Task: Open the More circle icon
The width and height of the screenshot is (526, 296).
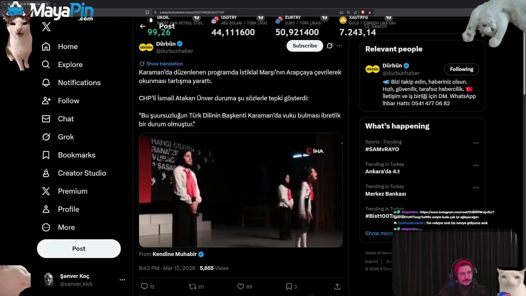Action: pyautogui.click(x=46, y=227)
